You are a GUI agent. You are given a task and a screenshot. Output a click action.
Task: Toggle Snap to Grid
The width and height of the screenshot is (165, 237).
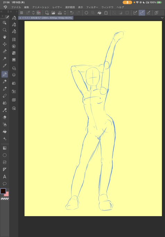[x=148, y=13]
